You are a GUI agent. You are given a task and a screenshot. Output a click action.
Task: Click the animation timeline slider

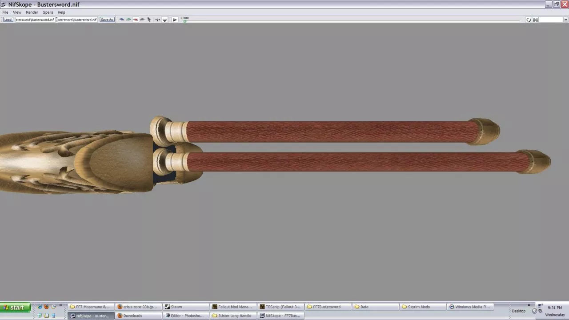[351, 20]
